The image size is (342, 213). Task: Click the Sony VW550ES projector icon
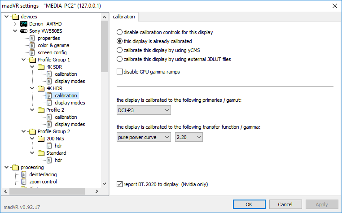(24, 31)
